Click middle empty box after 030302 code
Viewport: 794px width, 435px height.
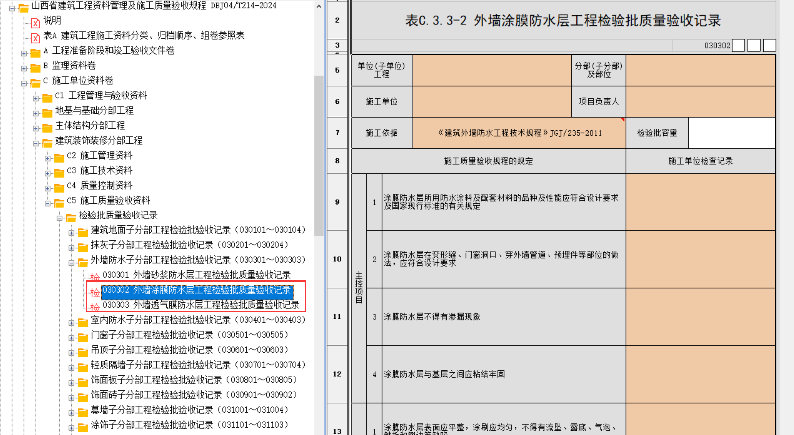tap(754, 46)
